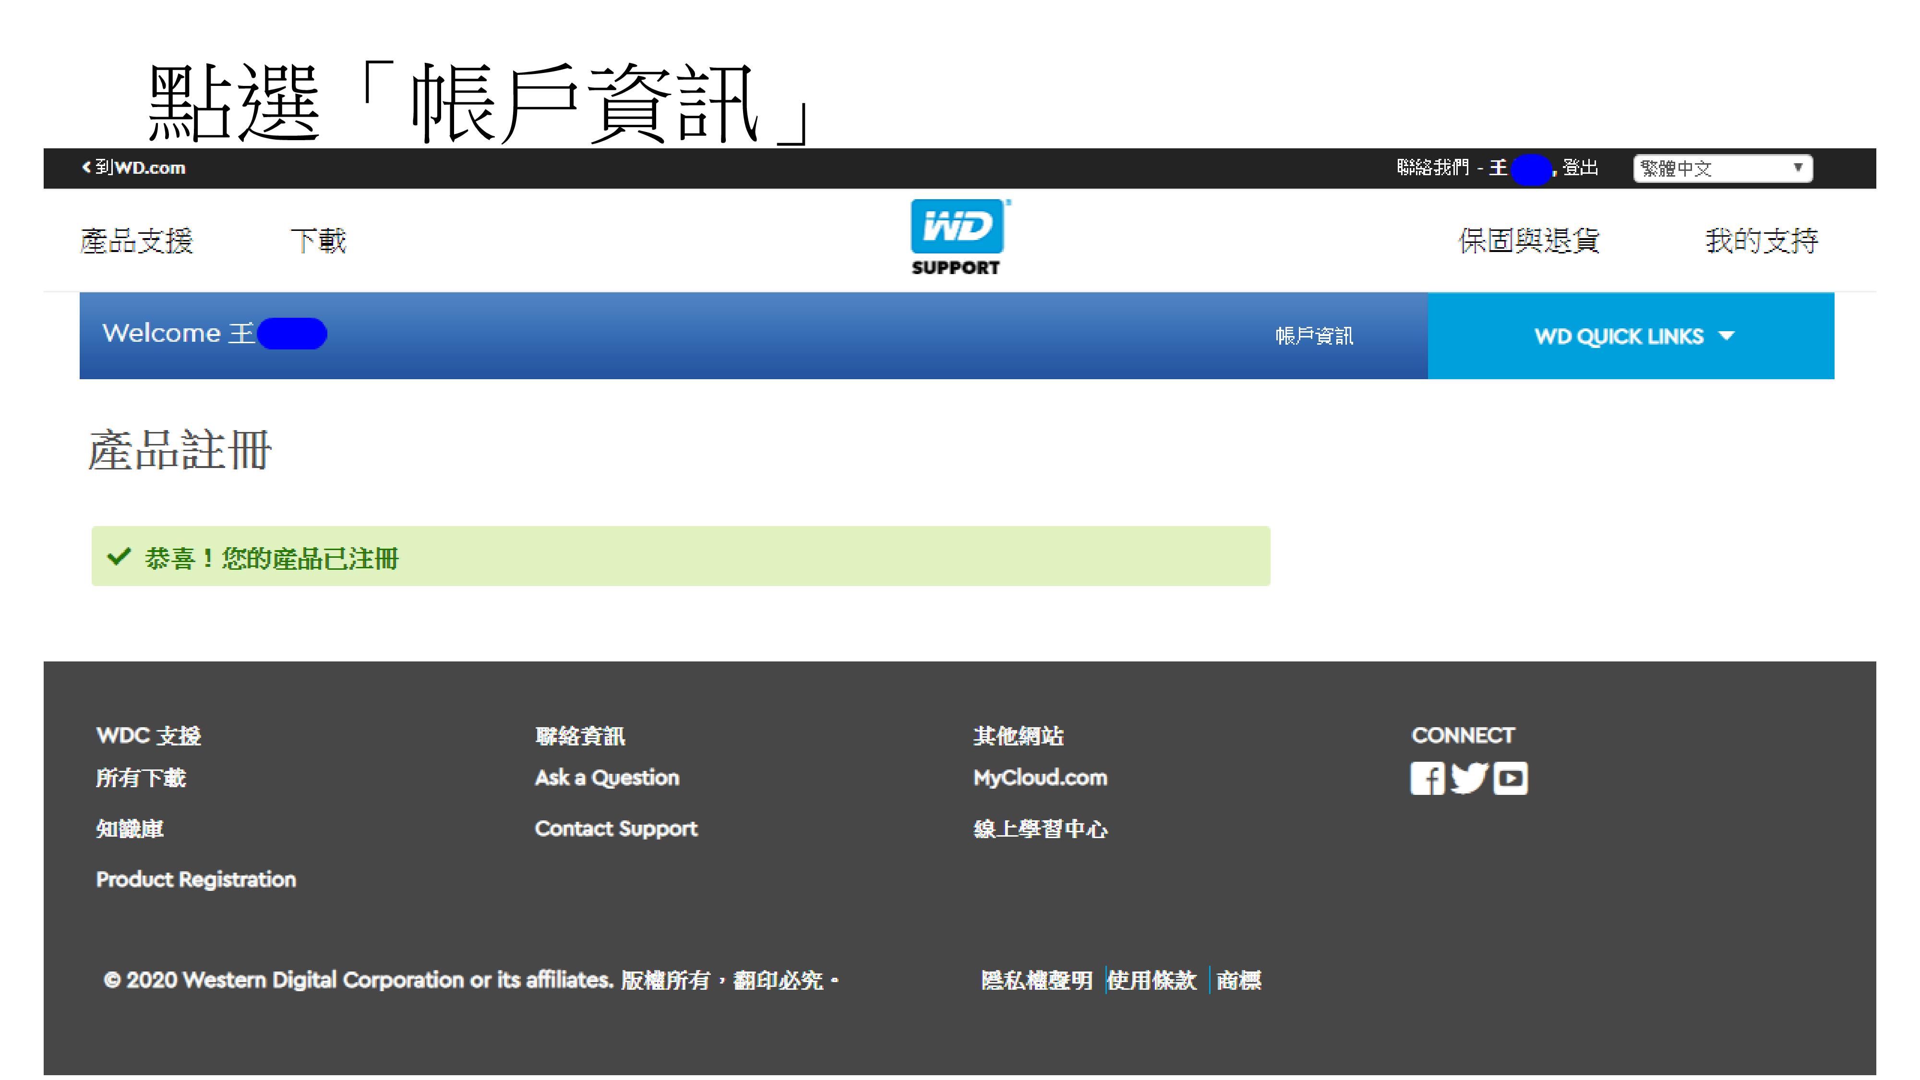
Task: Open the 產品支援 menu
Action: point(137,241)
